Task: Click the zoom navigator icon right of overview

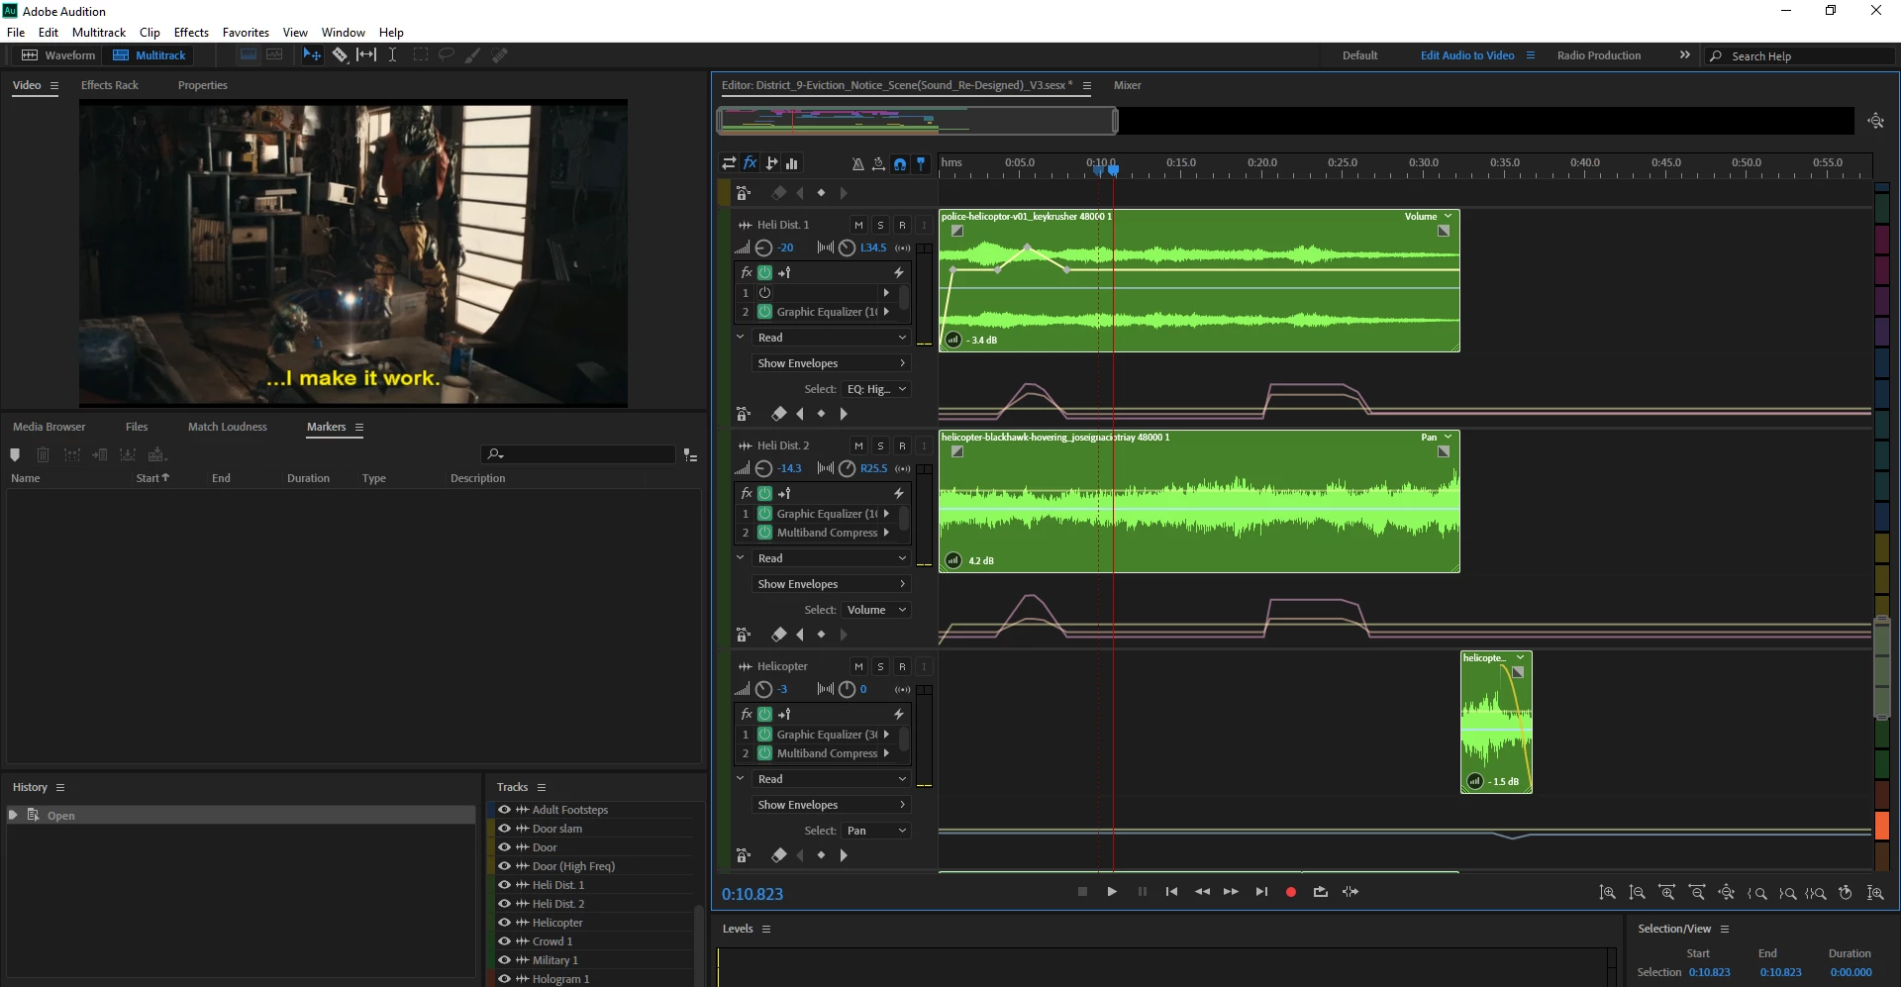Action: coord(1875,121)
